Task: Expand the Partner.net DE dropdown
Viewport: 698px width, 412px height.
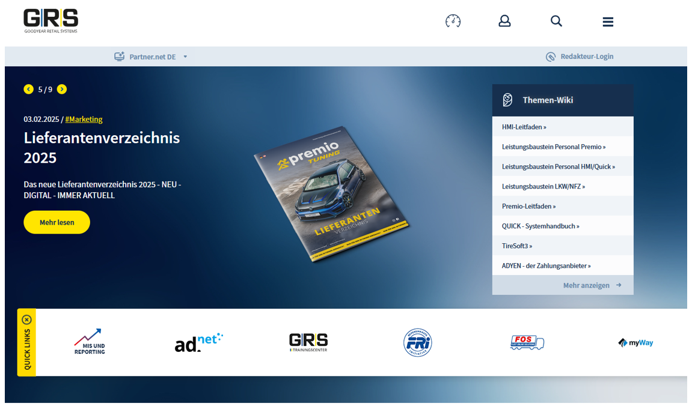Action: coord(152,56)
